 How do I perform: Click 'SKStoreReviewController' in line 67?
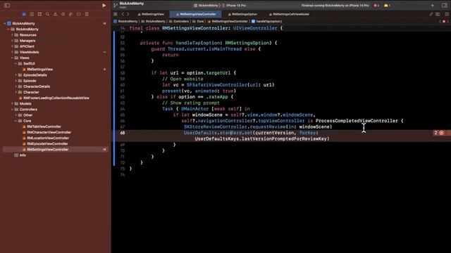tap(216, 126)
